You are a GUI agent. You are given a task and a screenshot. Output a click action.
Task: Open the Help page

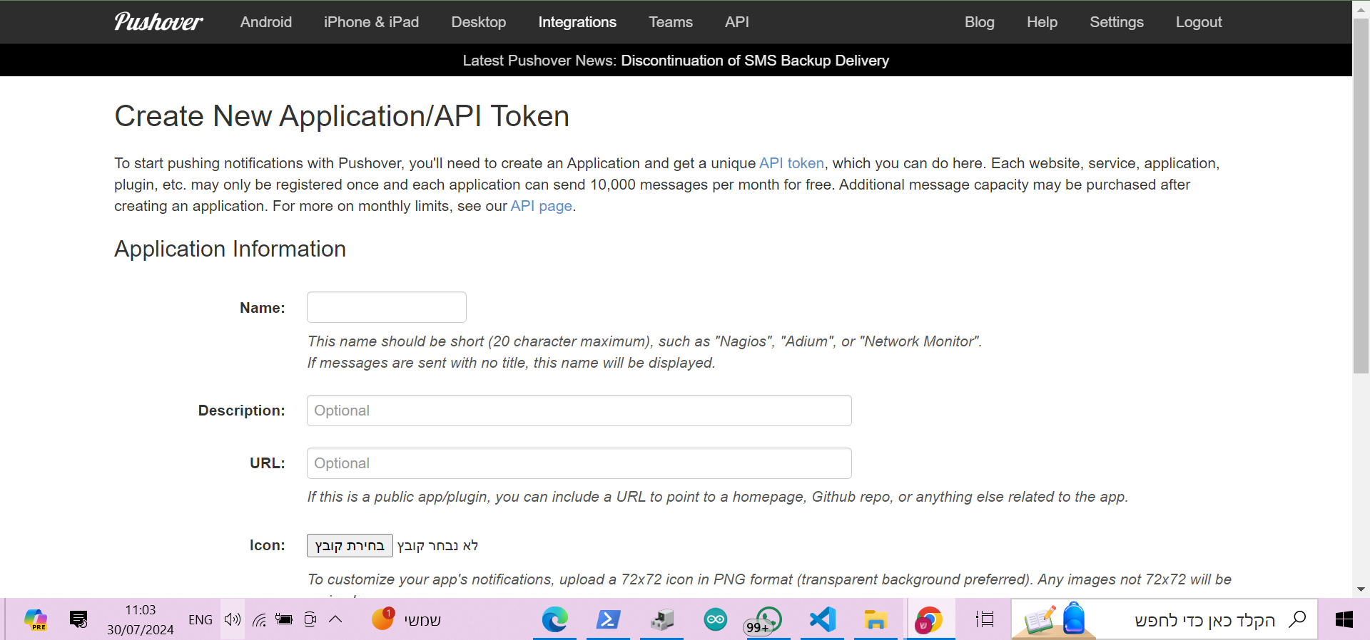click(1042, 22)
